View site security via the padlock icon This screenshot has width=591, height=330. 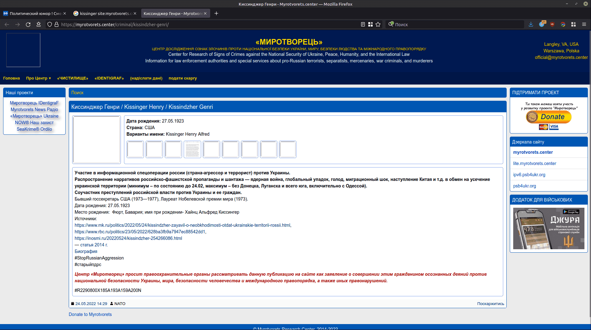click(x=57, y=24)
